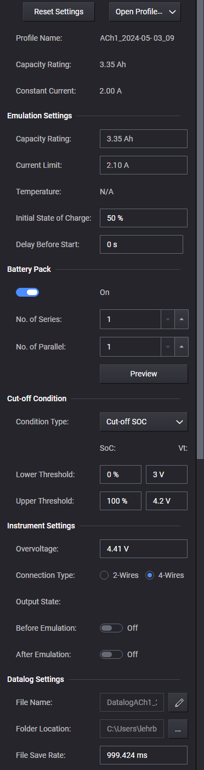Increment No. of Series with up arrow
Screen dimensions: 204x770
(x=181, y=319)
